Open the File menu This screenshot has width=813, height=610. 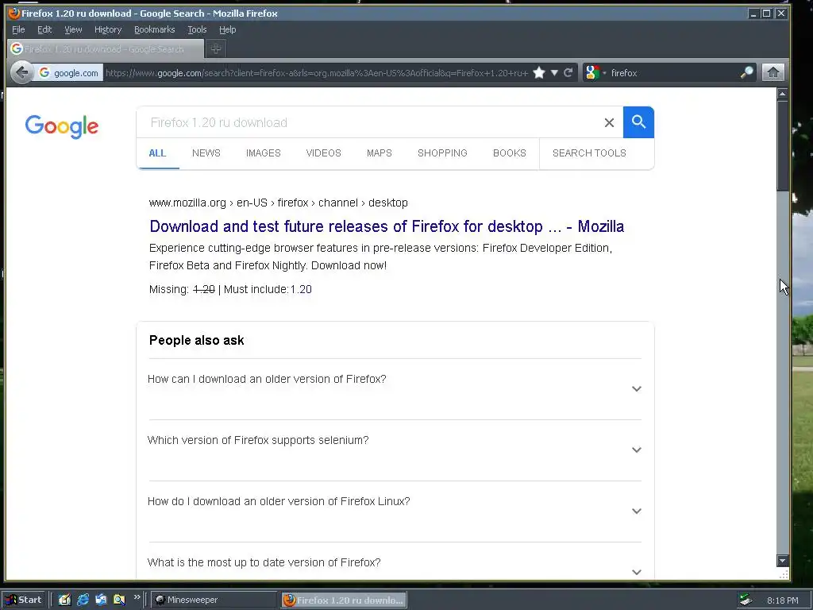pyautogui.click(x=18, y=29)
